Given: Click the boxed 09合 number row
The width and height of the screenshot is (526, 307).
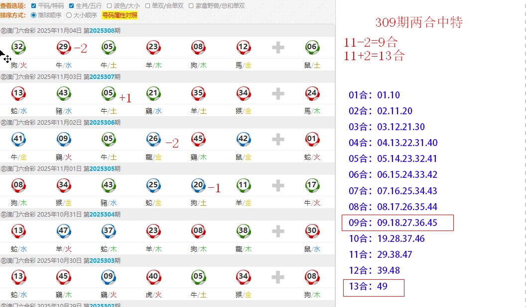Looking at the screenshot, I should tap(397, 223).
